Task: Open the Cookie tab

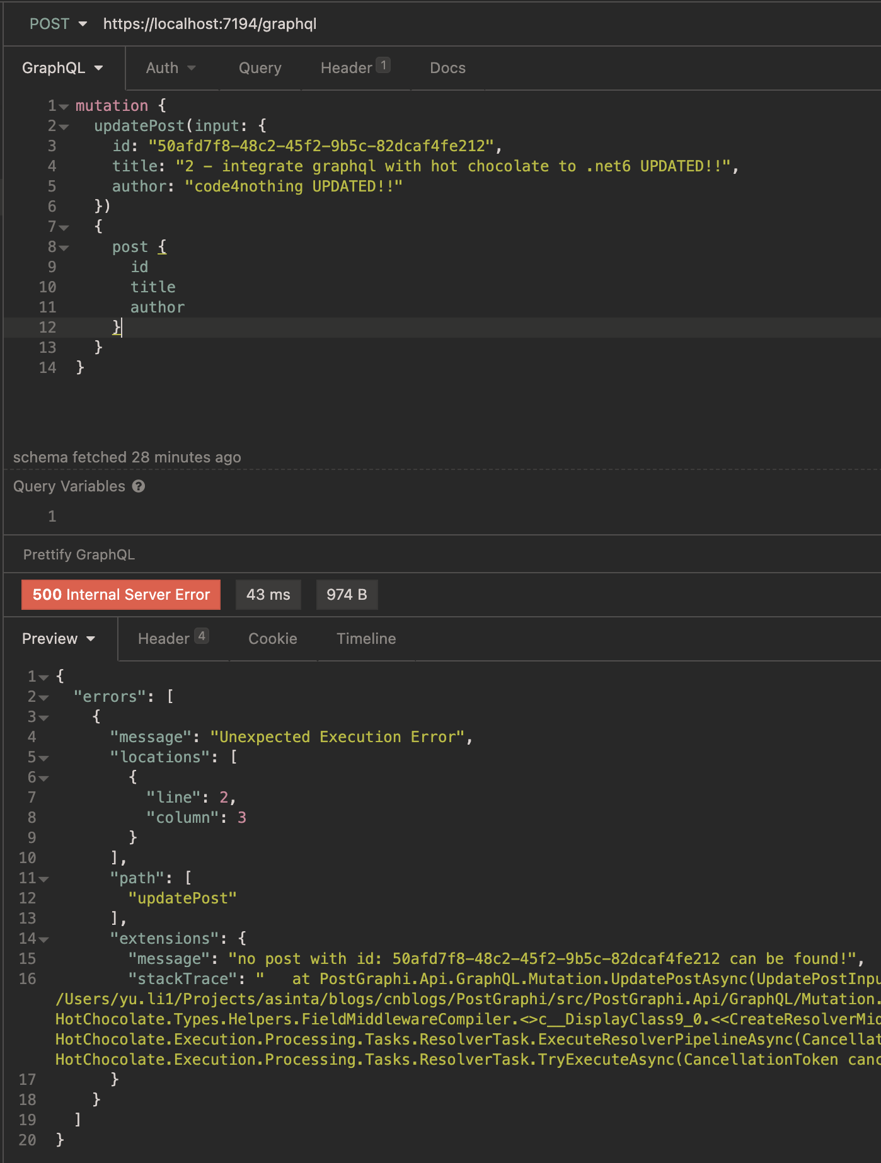Action: (x=273, y=639)
